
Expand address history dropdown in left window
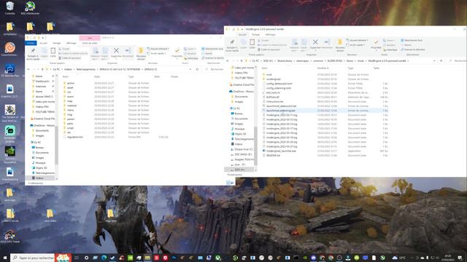190,69
